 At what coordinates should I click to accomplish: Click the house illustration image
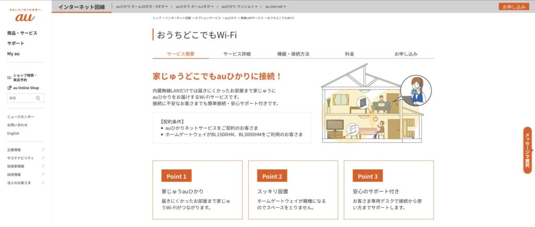[376, 103]
